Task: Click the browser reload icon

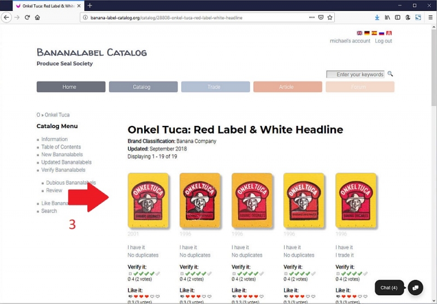Action: 27,17
